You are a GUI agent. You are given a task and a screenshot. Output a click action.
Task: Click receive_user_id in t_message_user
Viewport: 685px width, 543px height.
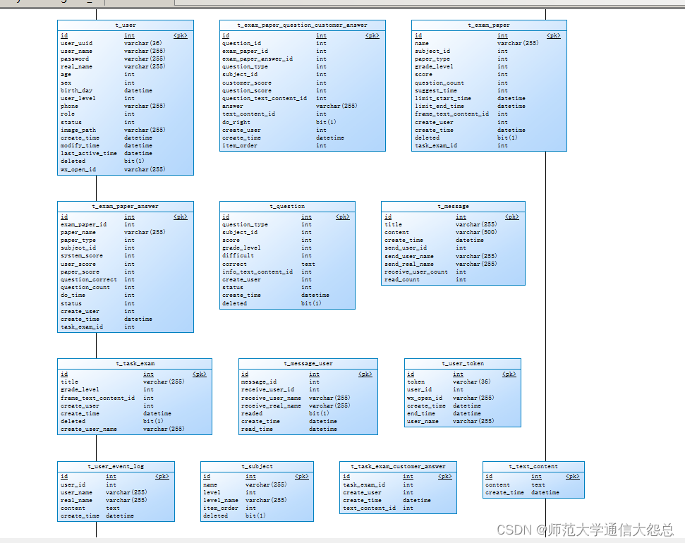click(268, 390)
